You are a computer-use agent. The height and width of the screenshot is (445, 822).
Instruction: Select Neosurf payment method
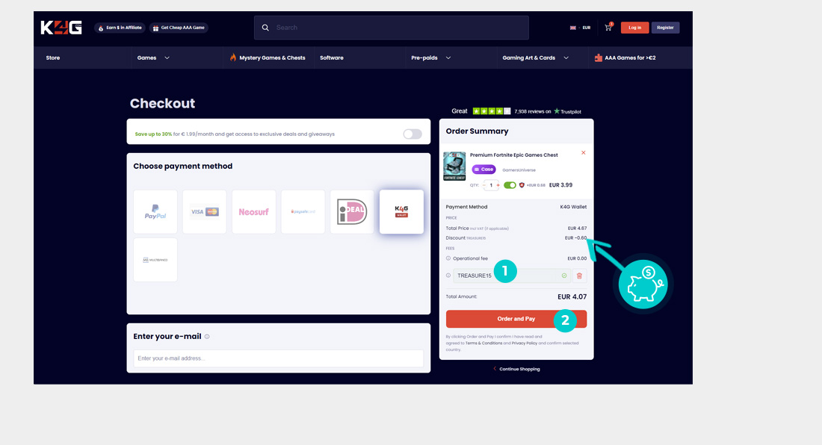[254, 211]
